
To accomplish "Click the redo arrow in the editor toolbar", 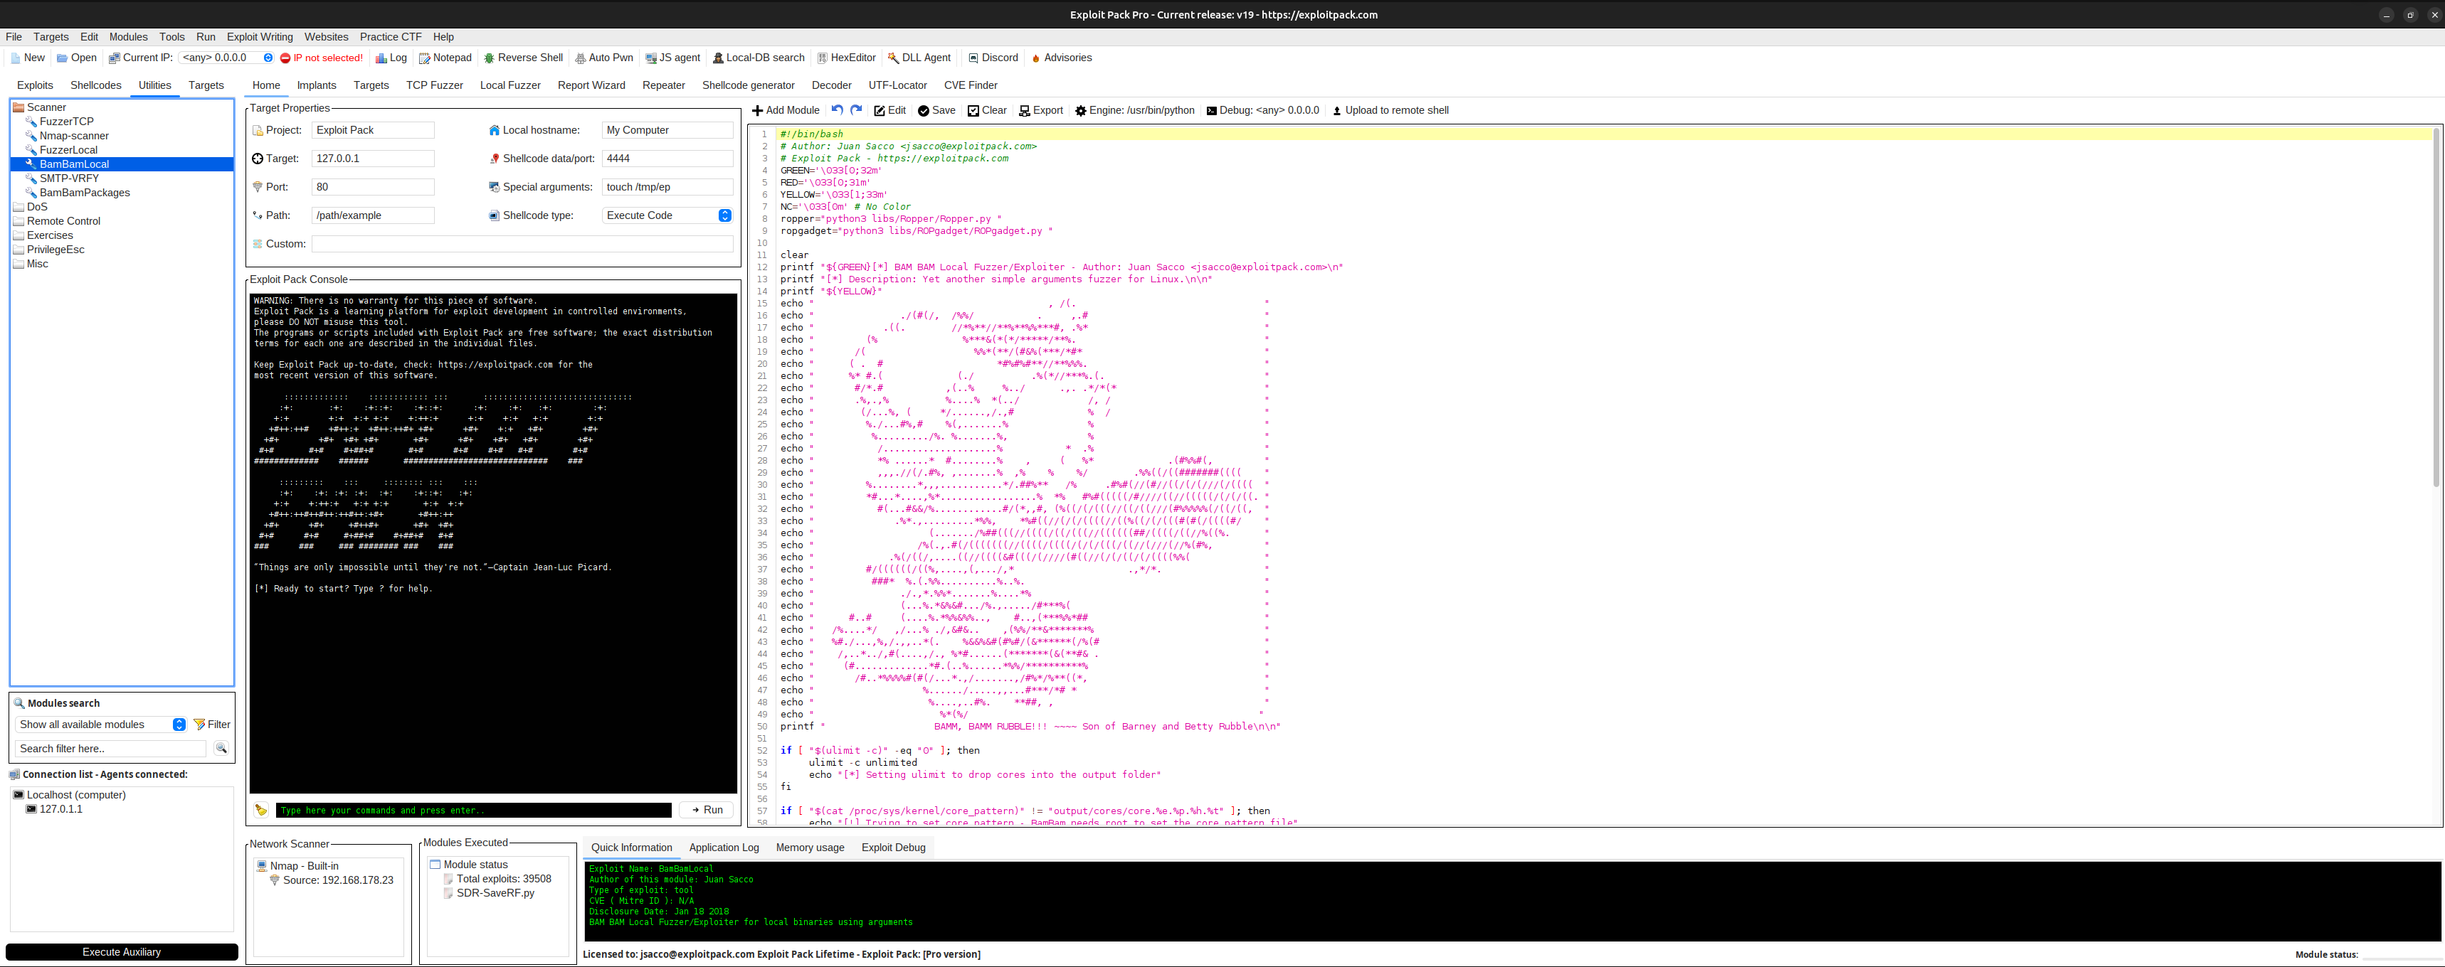I will coord(856,110).
